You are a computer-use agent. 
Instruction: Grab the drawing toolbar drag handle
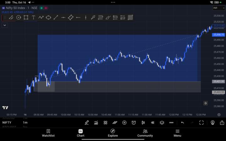click(5, 18)
